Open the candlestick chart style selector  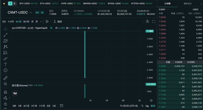point(47,21)
